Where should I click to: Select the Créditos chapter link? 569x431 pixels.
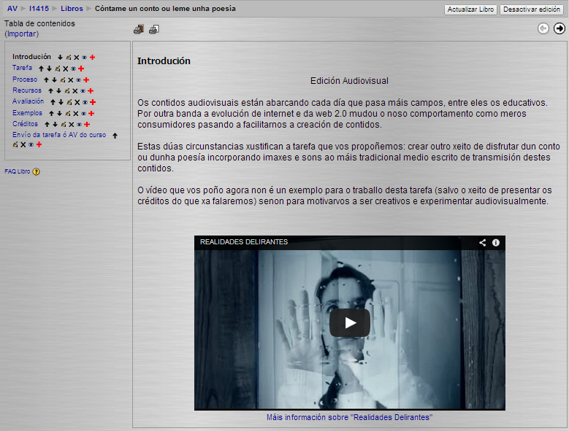(x=25, y=124)
